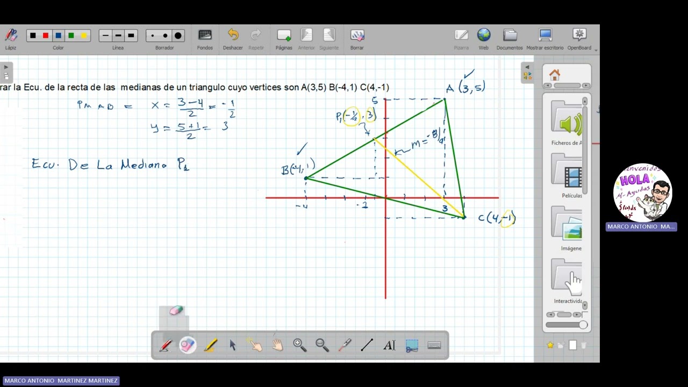Click the library vertical scrollbar thumb
The image size is (688, 387).
585,149
